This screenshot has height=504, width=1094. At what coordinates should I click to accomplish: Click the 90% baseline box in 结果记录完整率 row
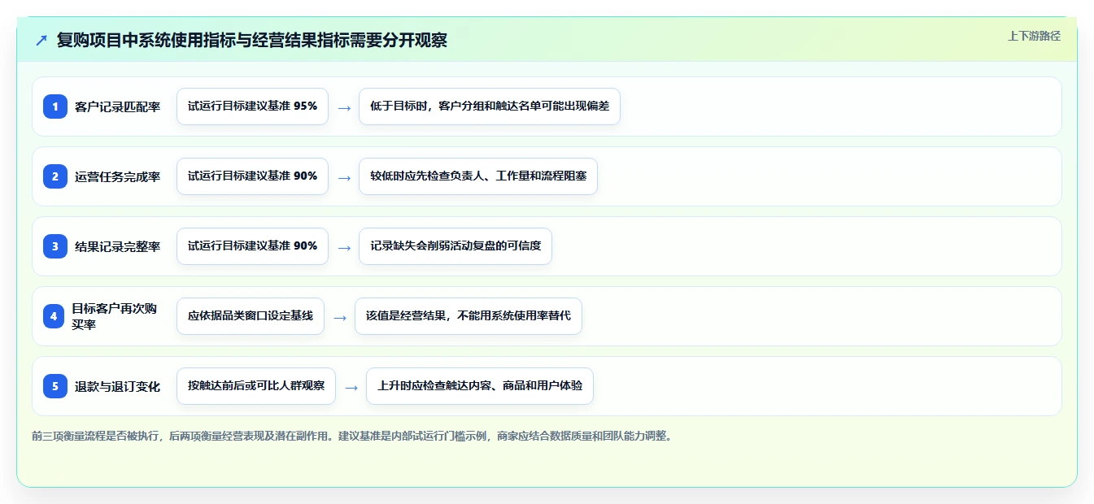(252, 246)
